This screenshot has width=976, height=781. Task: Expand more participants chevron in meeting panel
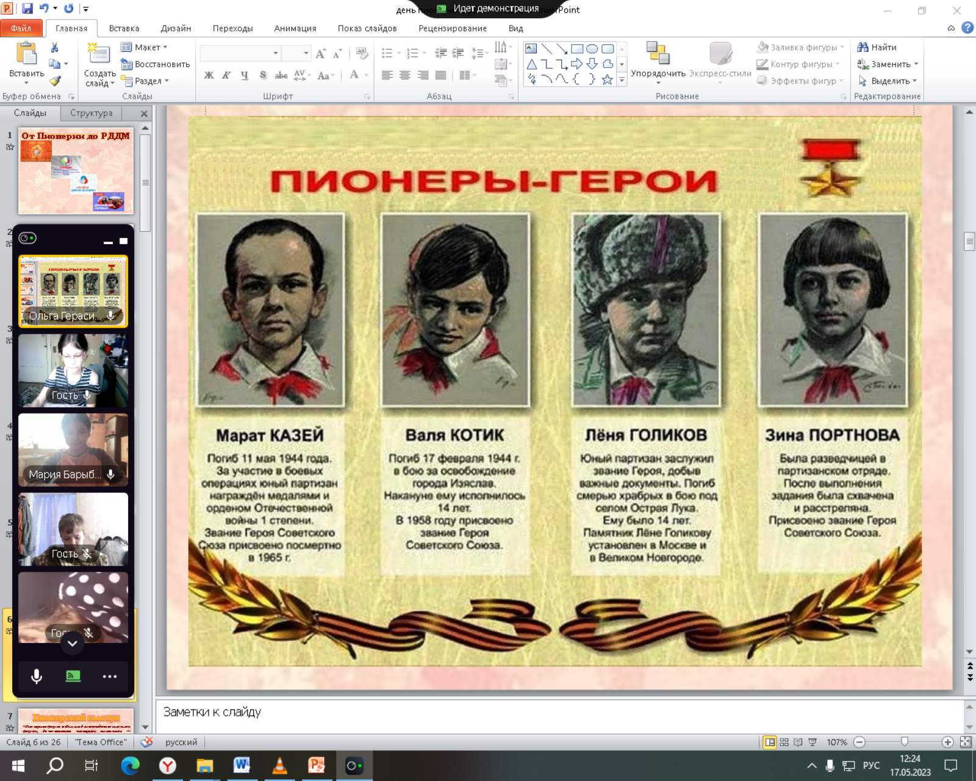pyautogui.click(x=72, y=643)
